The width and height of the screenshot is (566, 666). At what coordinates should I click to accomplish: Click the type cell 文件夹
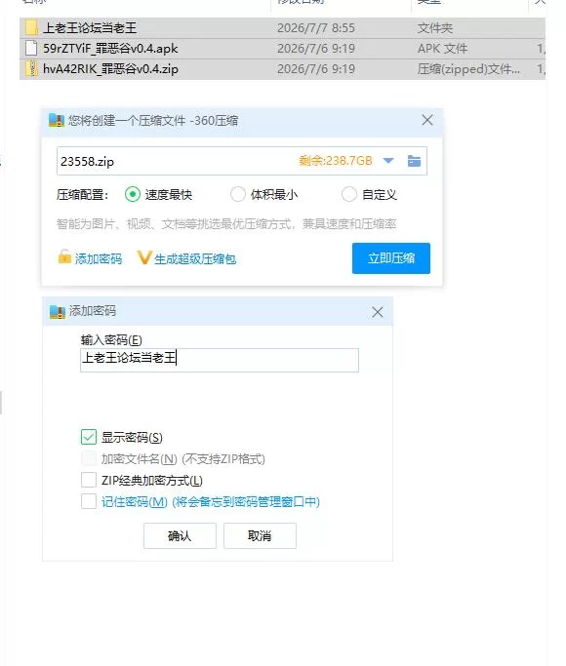point(435,28)
